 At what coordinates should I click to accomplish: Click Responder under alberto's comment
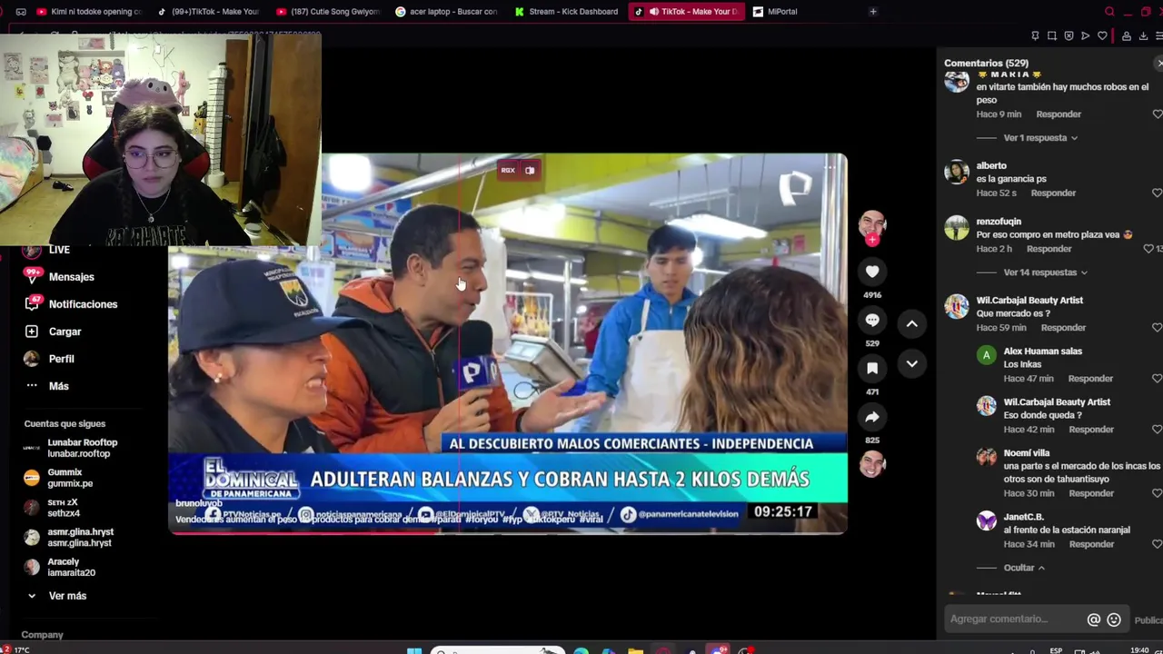pyautogui.click(x=1053, y=193)
